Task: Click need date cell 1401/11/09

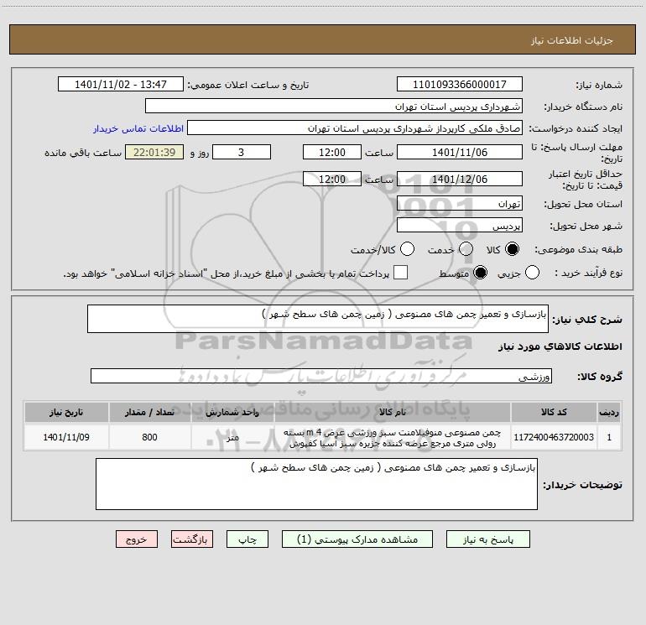Action: click(66, 437)
